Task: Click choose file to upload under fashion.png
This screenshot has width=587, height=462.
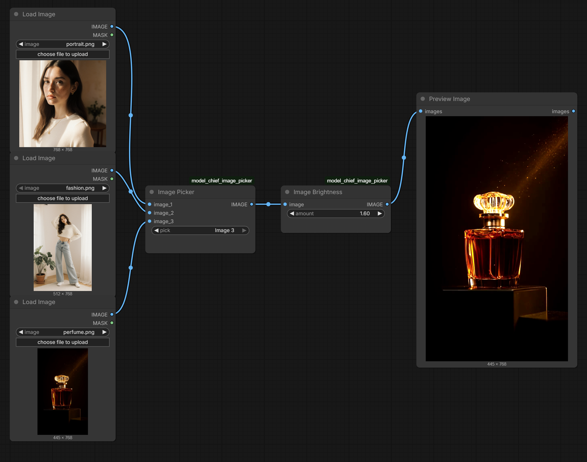Action: (x=63, y=198)
